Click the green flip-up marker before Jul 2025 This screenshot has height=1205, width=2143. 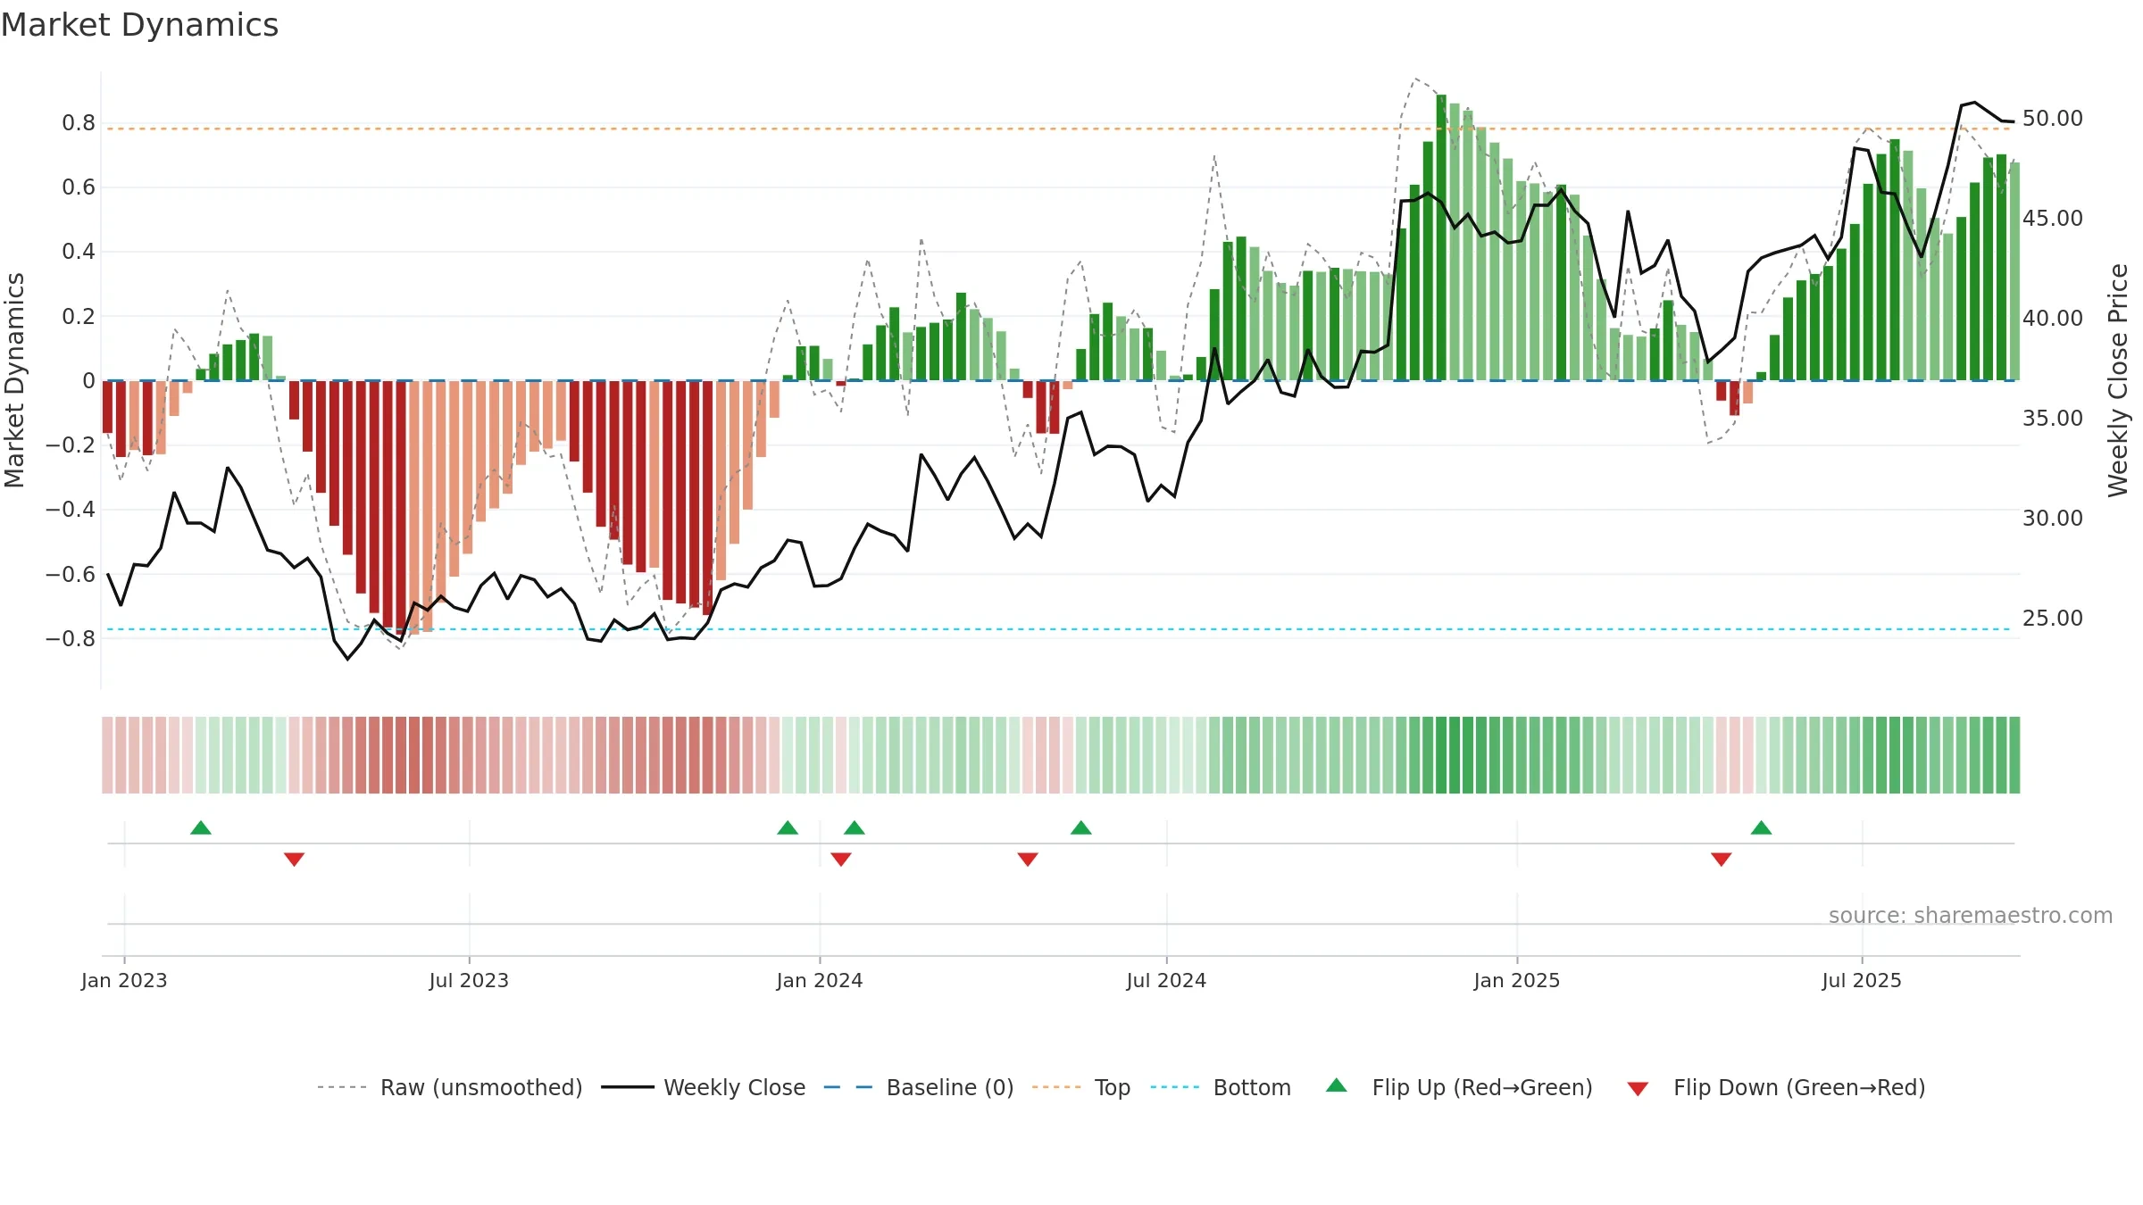tap(1762, 827)
